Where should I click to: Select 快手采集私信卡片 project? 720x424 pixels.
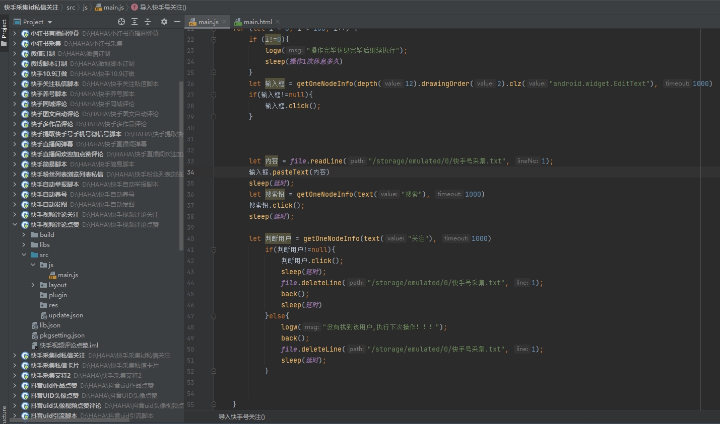coord(54,365)
